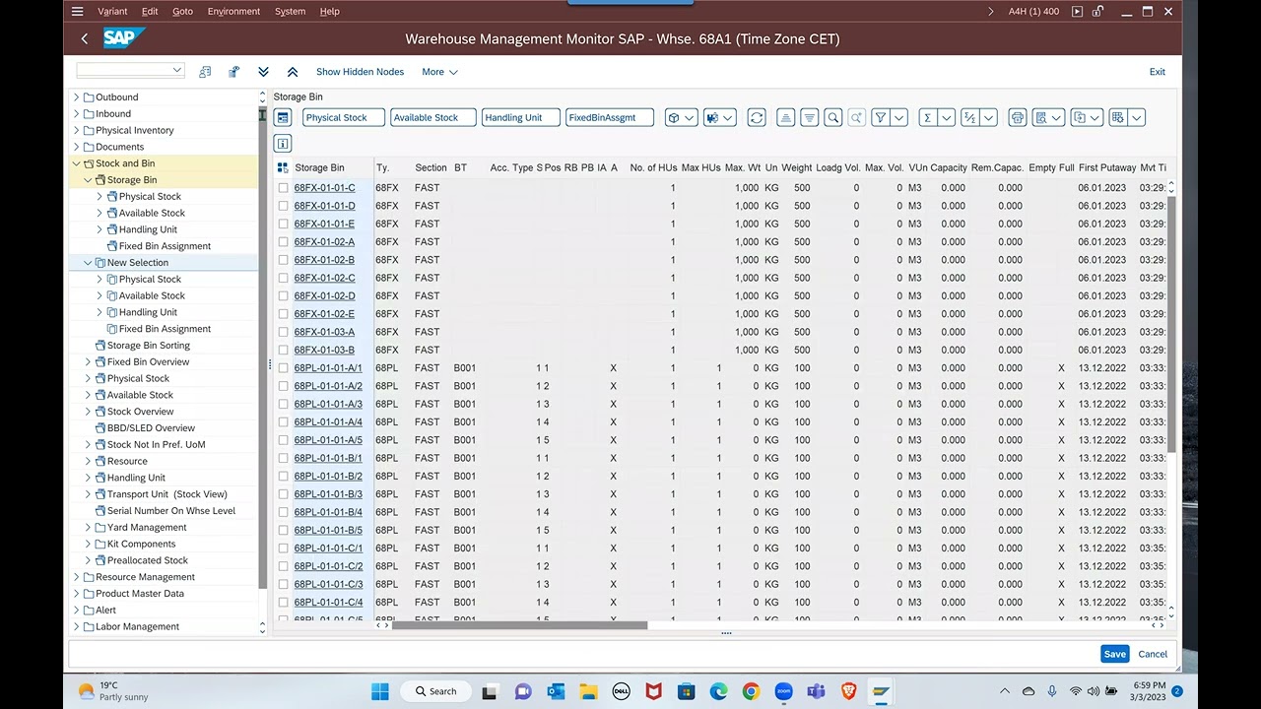
Task: Tick the checkbox for row 68PL-01-01-C/2
Action: tap(283, 566)
